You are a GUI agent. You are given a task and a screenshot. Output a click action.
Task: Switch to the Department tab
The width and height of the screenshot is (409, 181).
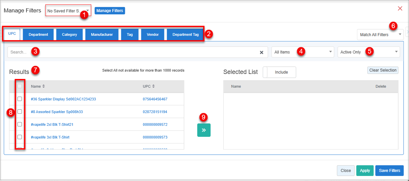tap(38, 34)
